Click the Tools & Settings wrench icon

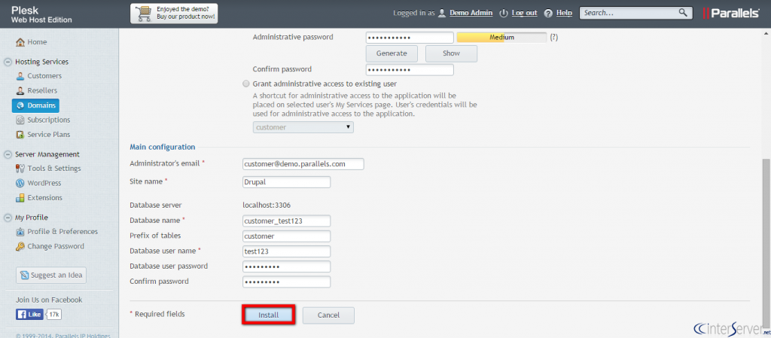point(20,169)
